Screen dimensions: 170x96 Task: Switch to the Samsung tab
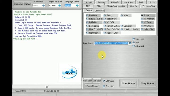pos(101,2)
